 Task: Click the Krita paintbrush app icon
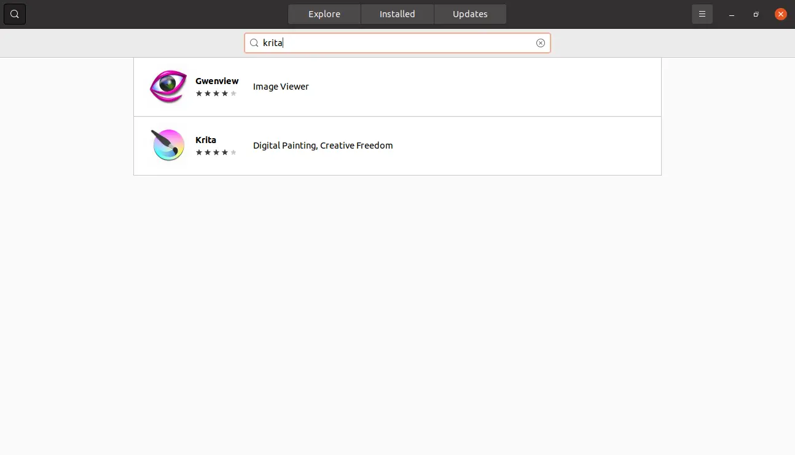coord(168,146)
